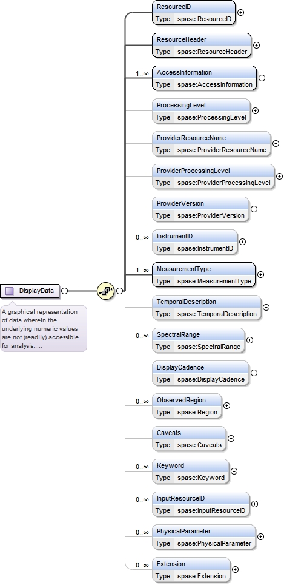This screenshot has width=284, height=585.
Task: Expand the ProviderVersion plus icon
Action: pyautogui.click(x=254, y=209)
